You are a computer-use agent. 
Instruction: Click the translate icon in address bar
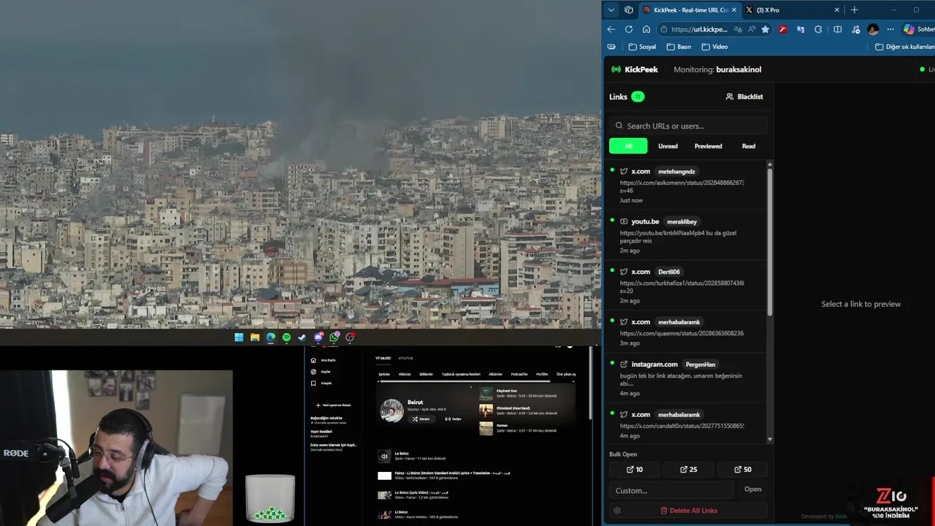coord(738,29)
